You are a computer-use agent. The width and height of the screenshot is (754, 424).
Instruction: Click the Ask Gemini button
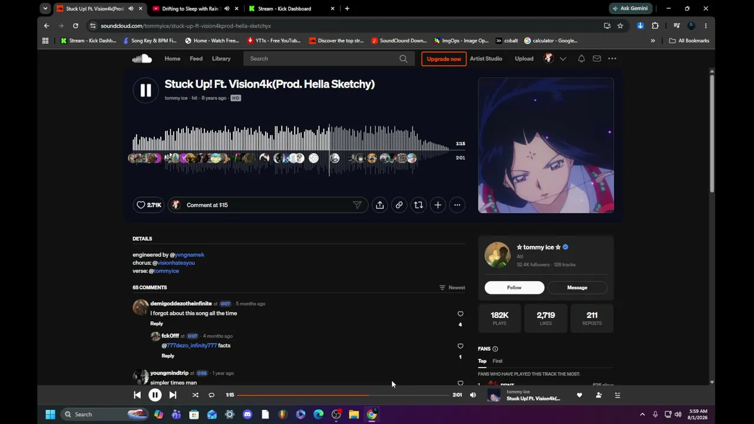click(630, 9)
